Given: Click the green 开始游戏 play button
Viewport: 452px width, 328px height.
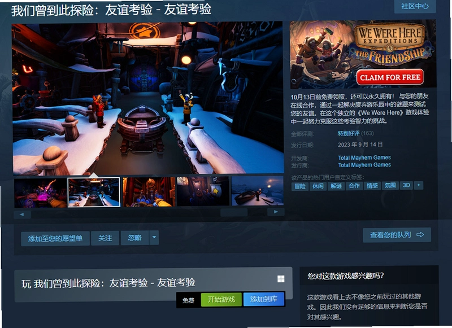Looking at the screenshot, I should 221,300.
